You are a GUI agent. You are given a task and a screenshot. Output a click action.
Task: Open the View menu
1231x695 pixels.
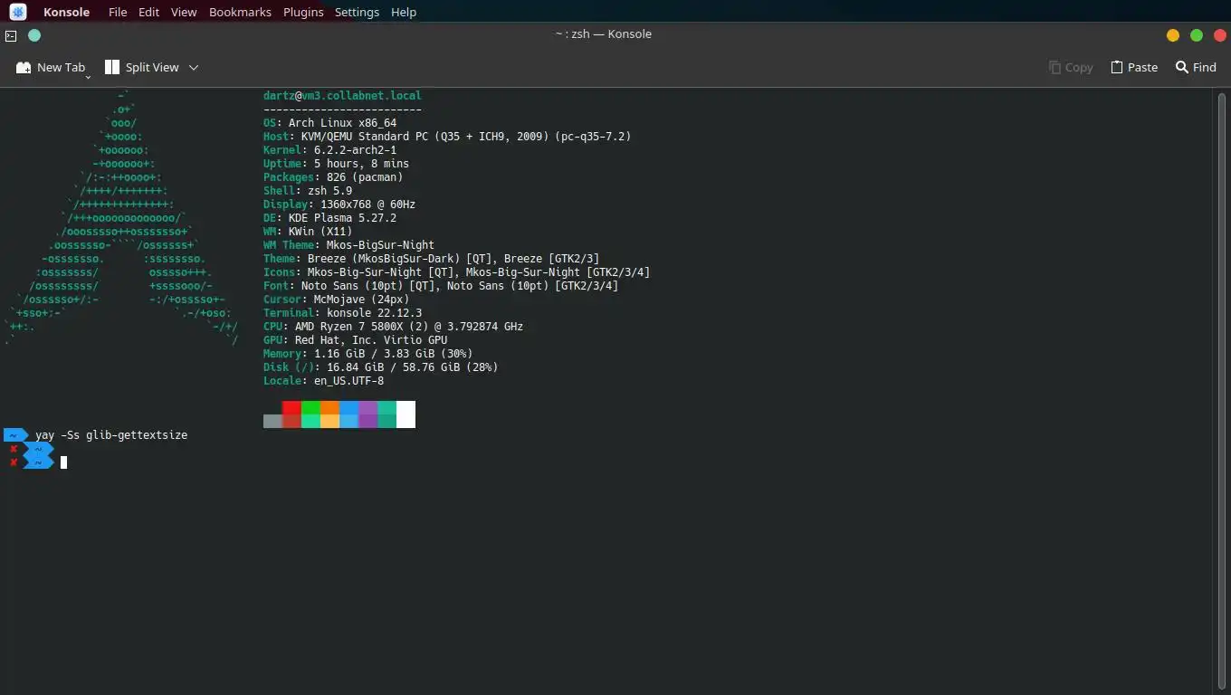(184, 12)
